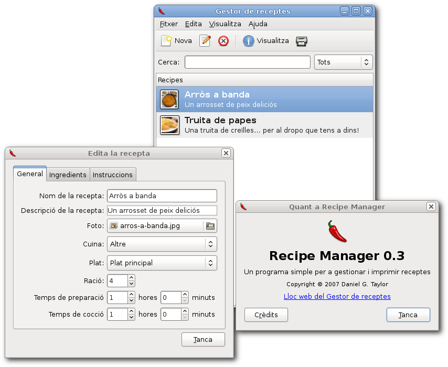Increase the Ració spinner value
The height and width of the screenshot is (367, 448).
(131, 278)
